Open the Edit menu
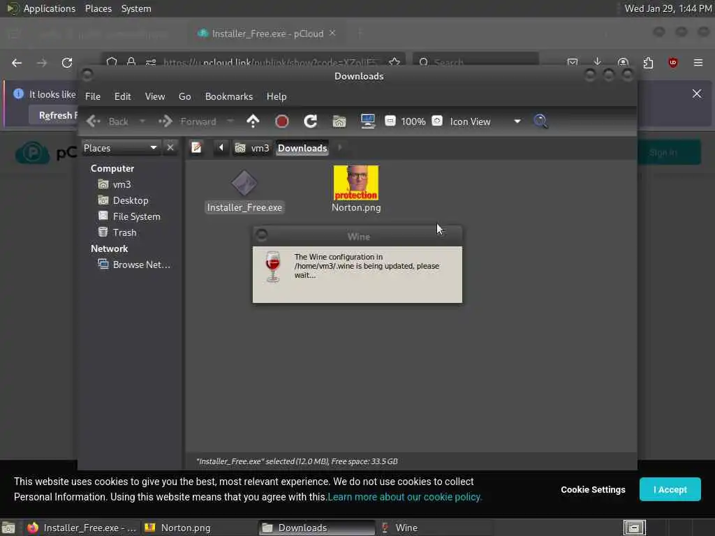The image size is (715, 536). pyautogui.click(x=123, y=96)
